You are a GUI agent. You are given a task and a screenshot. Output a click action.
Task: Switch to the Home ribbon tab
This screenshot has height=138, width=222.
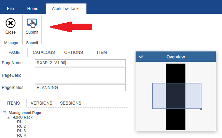click(x=33, y=9)
